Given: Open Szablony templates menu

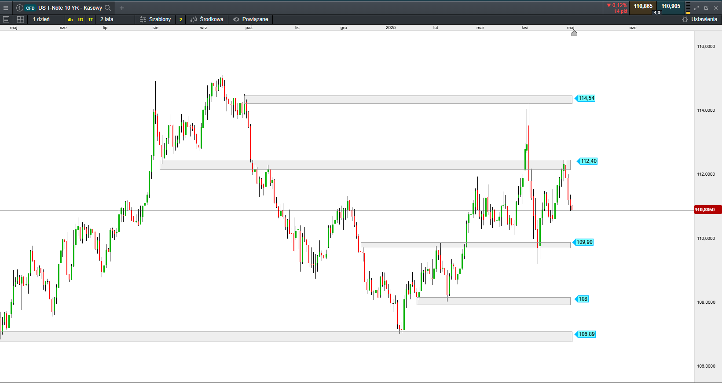Looking at the screenshot, I should [155, 19].
